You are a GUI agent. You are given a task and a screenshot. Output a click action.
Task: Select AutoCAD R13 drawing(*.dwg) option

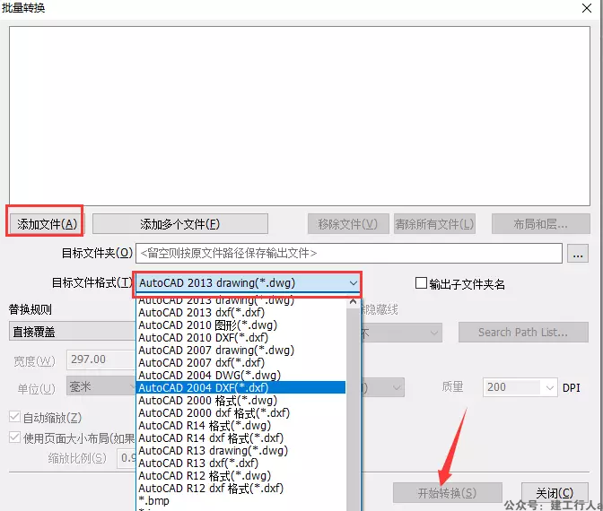pyautogui.click(x=240, y=451)
